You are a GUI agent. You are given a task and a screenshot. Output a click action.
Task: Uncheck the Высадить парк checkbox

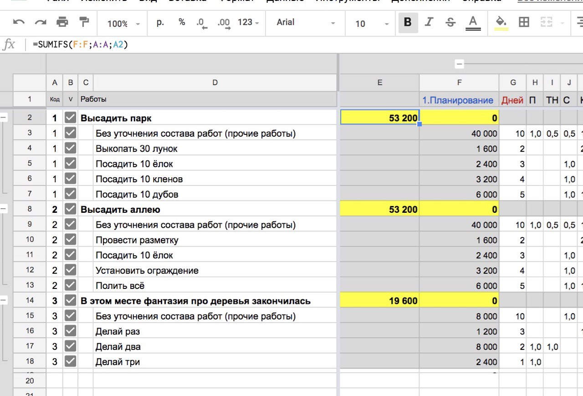(x=70, y=118)
